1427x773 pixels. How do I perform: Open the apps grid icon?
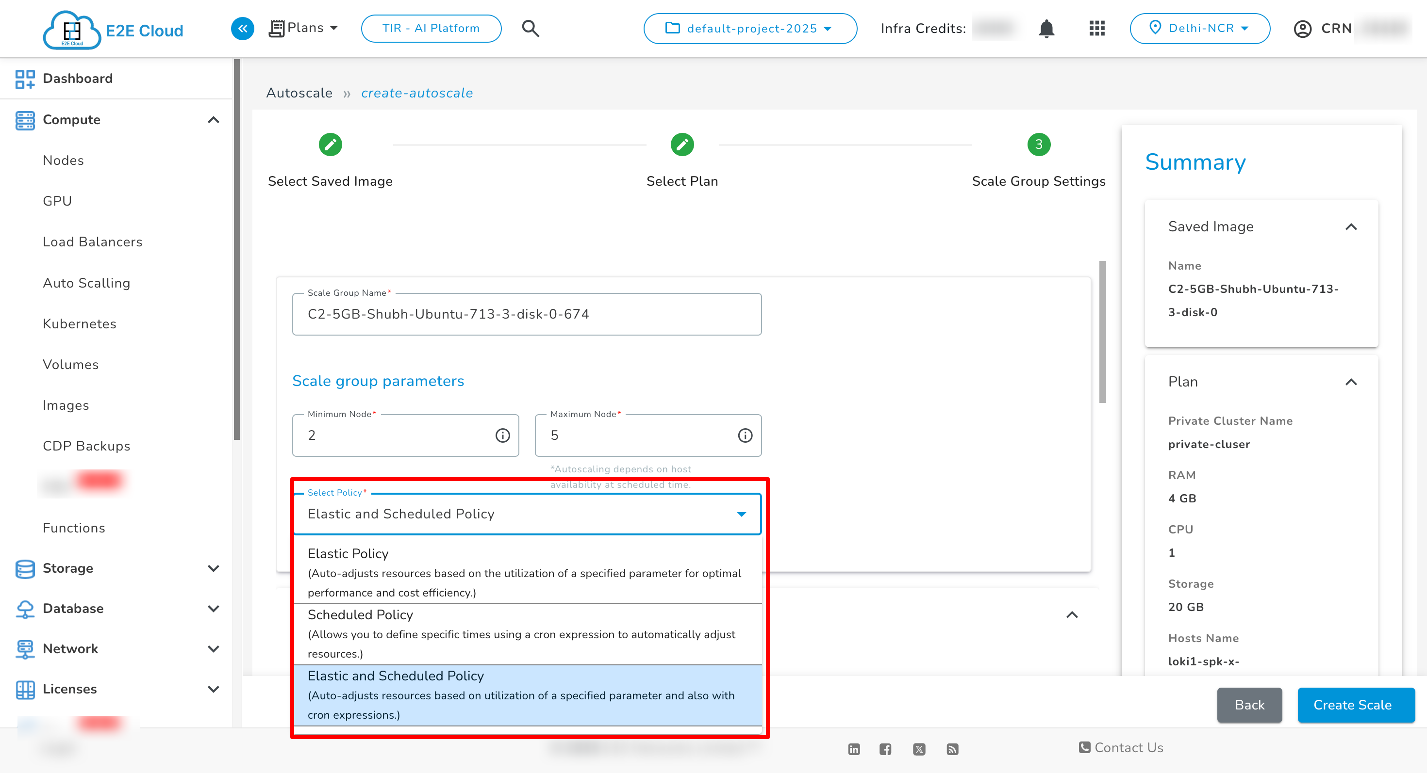[x=1097, y=28]
